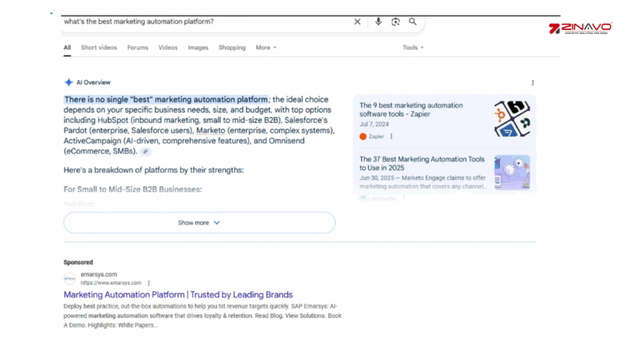
Task: Go to the Shopping tab
Action: click(x=232, y=48)
